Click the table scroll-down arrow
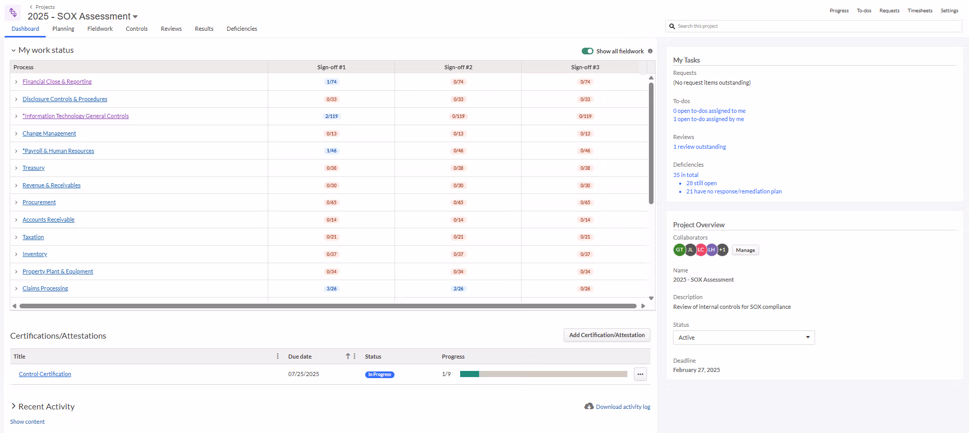The height and width of the screenshot is (433, 969). pos(651,298)
